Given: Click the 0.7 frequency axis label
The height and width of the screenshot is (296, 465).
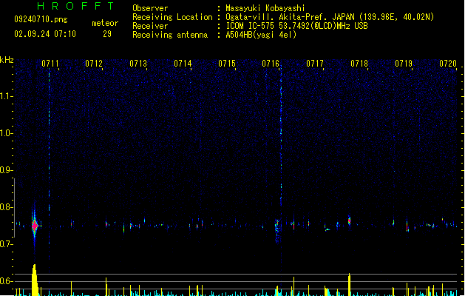Looking at the screenshot, I should tap(6, 244).
